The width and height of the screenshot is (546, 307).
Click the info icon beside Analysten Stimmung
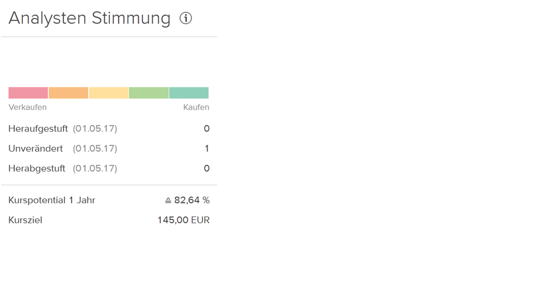pyautogui.click(x=186, y=19)
